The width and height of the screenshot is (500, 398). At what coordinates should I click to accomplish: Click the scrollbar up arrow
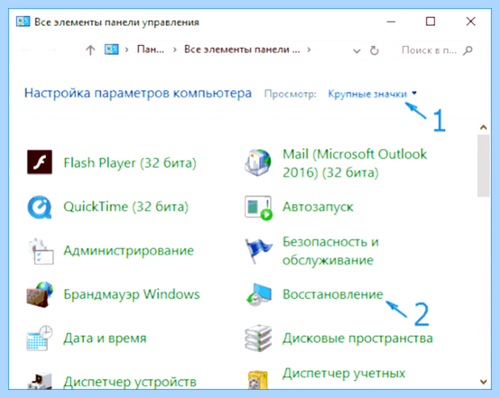(483, 127)
